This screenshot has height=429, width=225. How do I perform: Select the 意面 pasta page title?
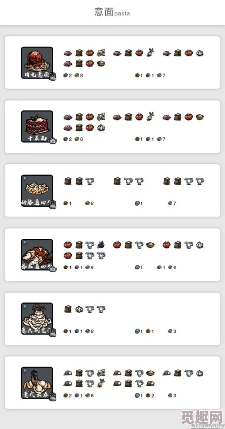(112, 12)
